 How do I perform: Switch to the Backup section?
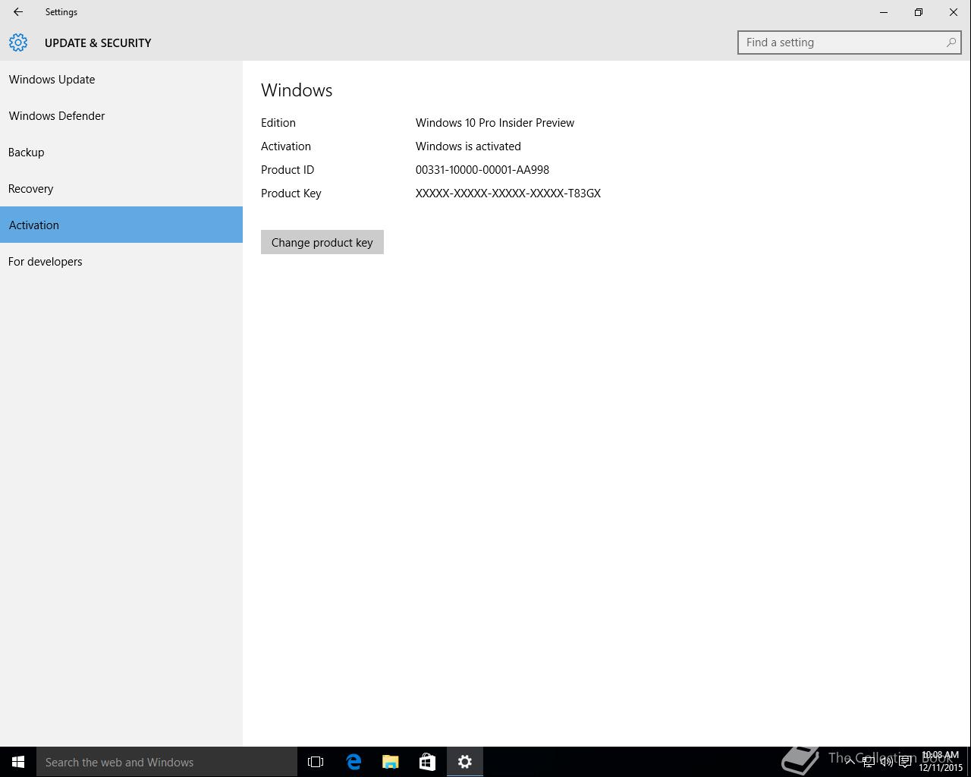[121, 152]
